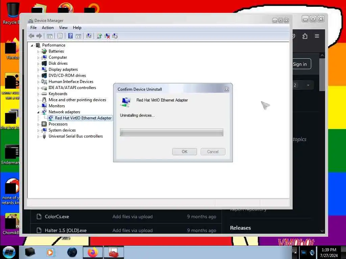This screenshot has width=346, height=259.
Task: Click the Network adapters category icon
Action: [x=44, y=112]
